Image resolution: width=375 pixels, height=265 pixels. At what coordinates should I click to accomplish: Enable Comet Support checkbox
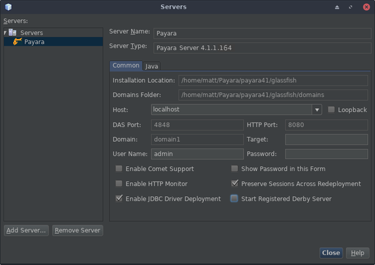click(x=119, y=168)
